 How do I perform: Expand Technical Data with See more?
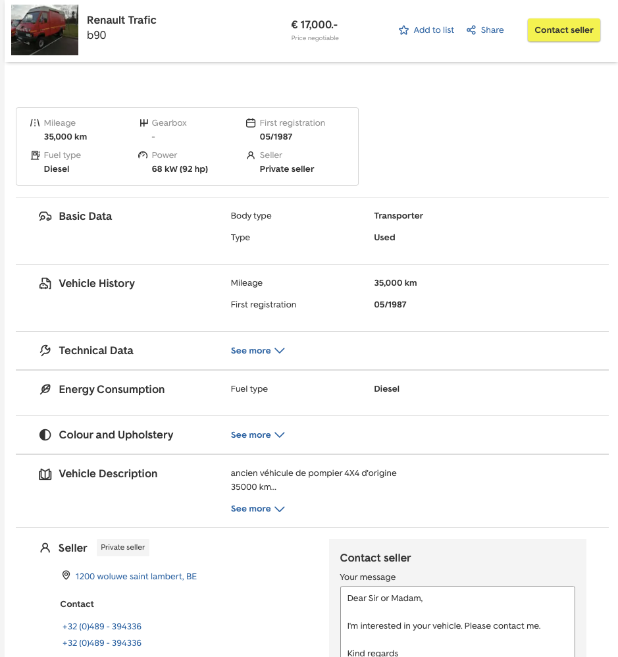[x=257, y=351]
